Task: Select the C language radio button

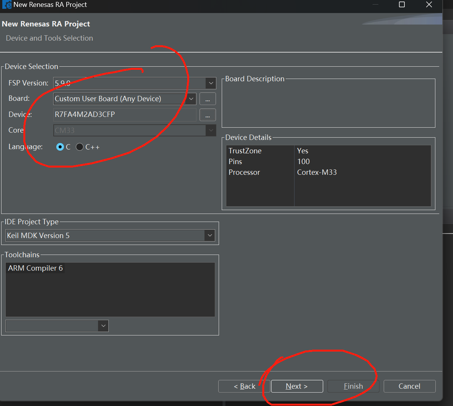Action: [60, 147]
